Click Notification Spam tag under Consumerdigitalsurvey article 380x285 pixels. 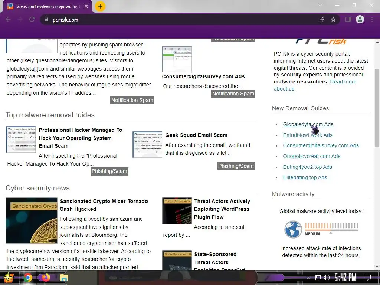coord(233,94)
